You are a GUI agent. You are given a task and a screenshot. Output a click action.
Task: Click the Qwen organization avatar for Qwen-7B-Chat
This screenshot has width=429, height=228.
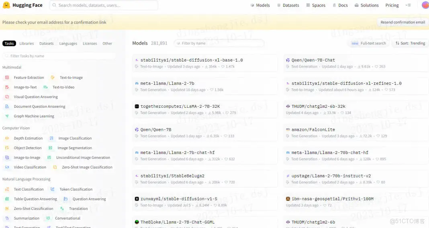tap(288, 60)
